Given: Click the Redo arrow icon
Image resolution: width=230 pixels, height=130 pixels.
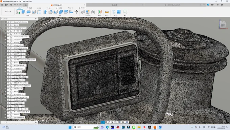Looking at the screenshot, I should tap(20, 5).
